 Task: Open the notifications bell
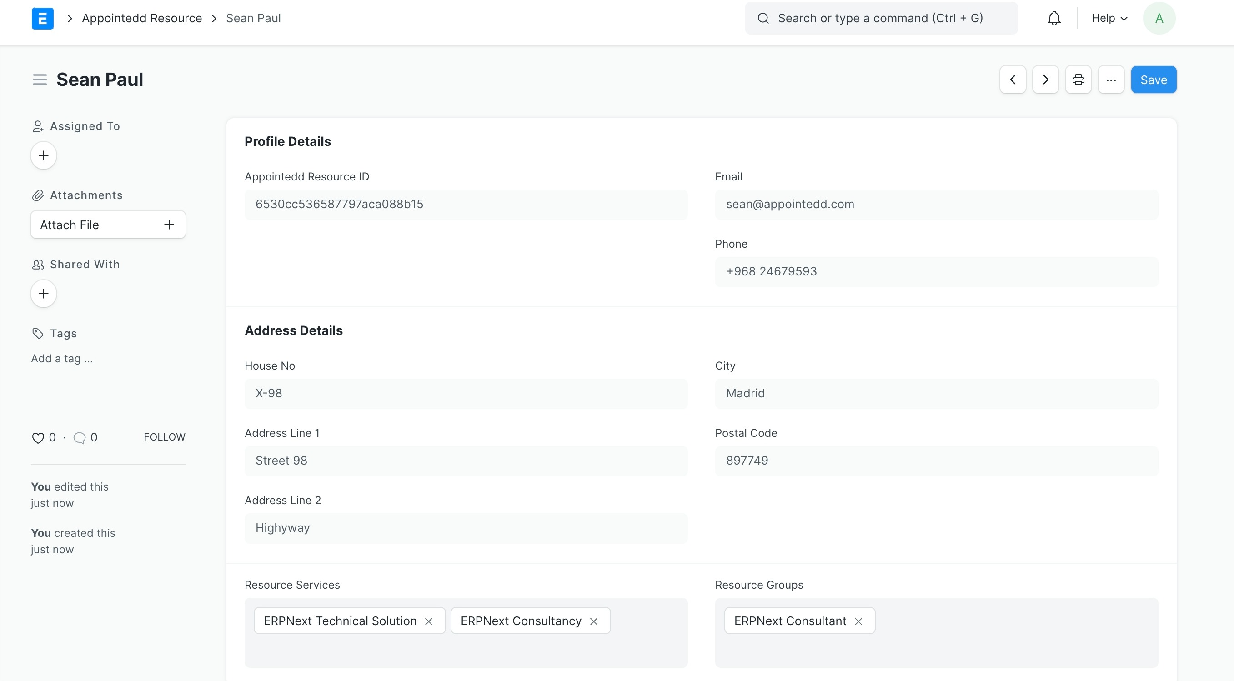click(x=1054, y=18)
